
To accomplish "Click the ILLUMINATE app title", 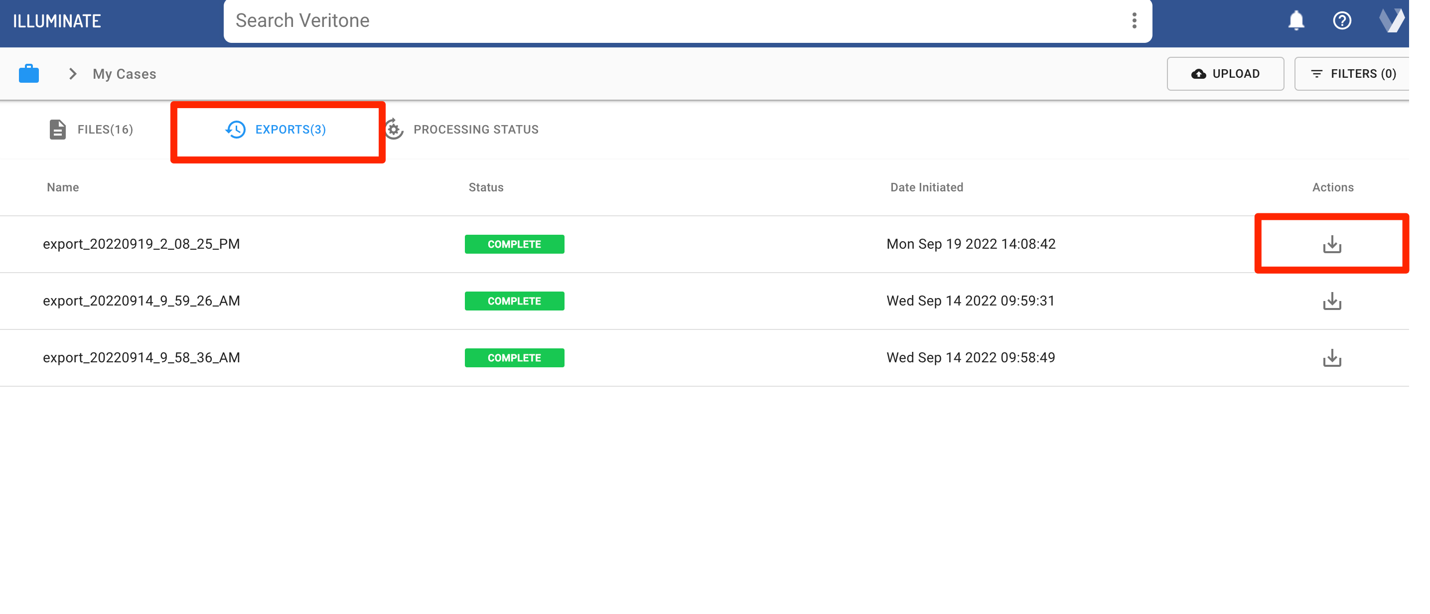I will pyautogui.click(x=57, y=21).
